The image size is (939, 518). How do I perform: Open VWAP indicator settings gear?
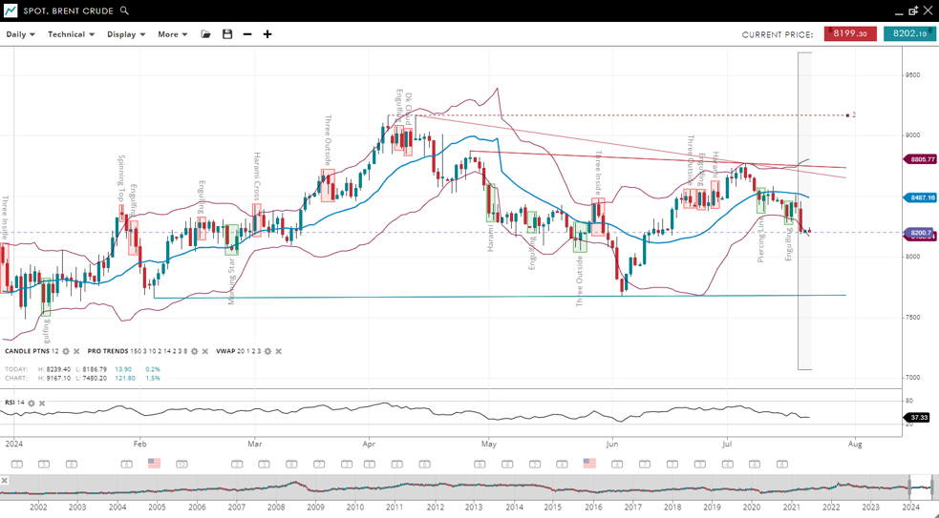coord(268,352)
